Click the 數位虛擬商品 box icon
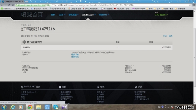Viewport: 196px width, 110px height. pyautogui.click(x=24, y=42)
